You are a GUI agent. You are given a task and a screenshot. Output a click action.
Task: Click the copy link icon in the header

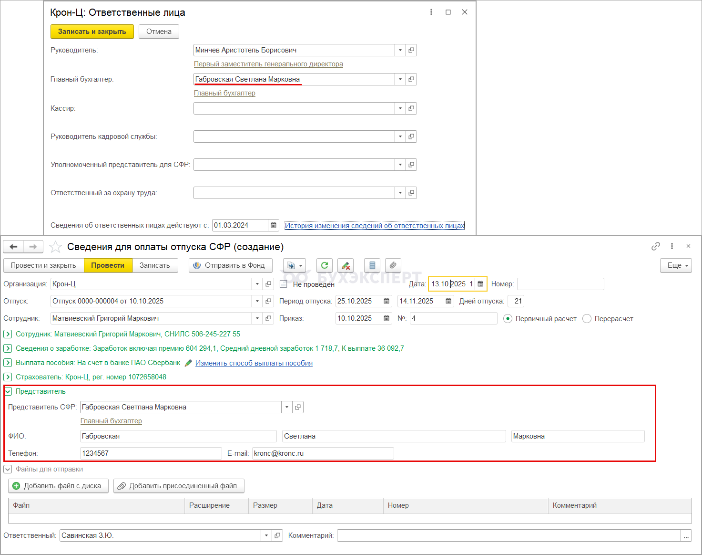point(656,246)
